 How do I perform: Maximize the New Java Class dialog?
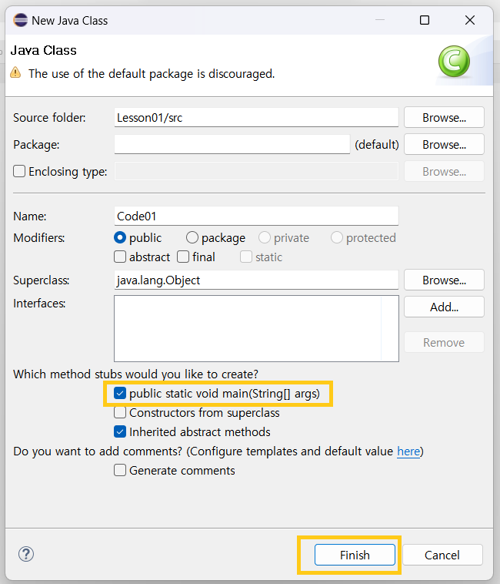tap(425, 20)
